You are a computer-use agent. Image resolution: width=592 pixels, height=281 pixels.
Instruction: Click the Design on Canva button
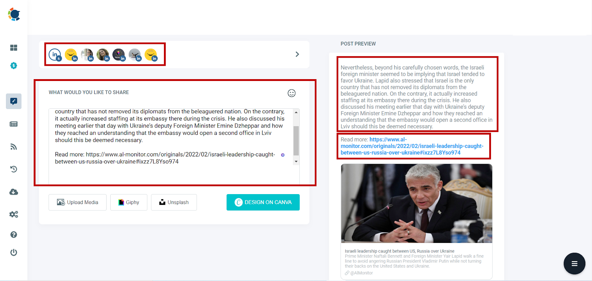(263, 202)
